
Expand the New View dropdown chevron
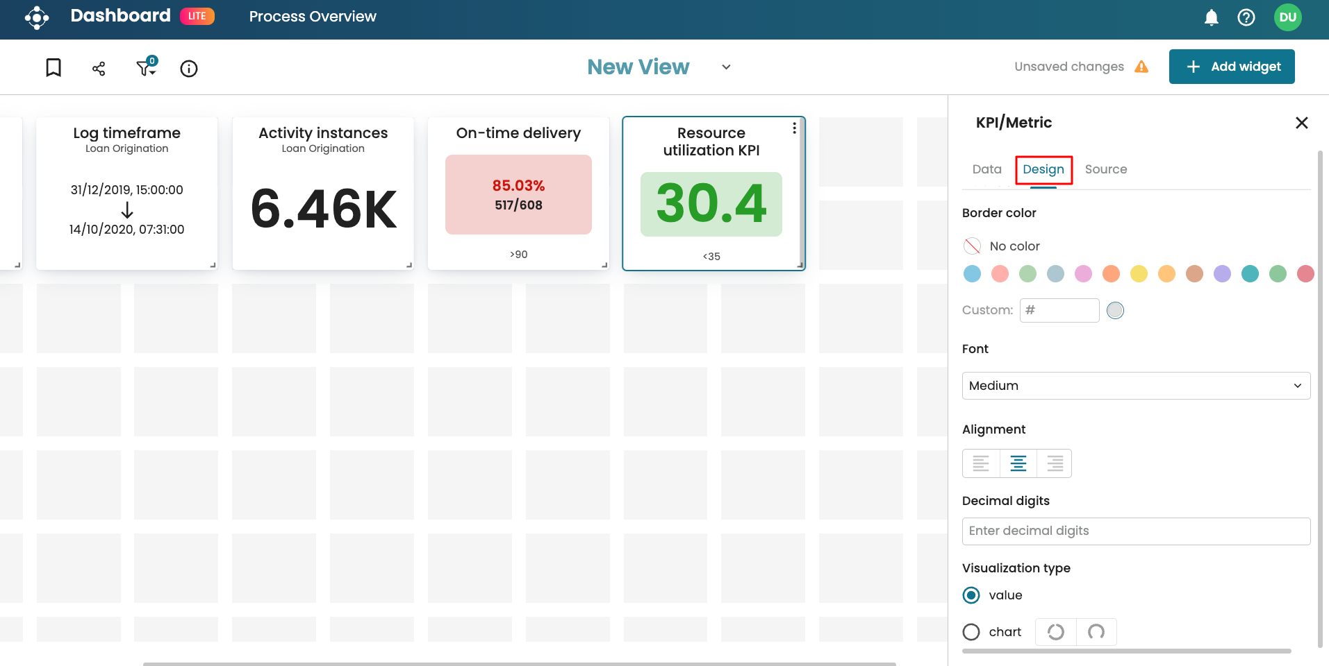726,67
